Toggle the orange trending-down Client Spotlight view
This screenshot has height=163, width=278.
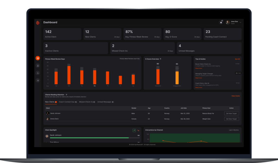tap(138, 131)
